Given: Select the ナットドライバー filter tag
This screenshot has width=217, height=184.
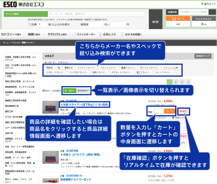Looking at the screenshot, I should (x=164, y=72).
